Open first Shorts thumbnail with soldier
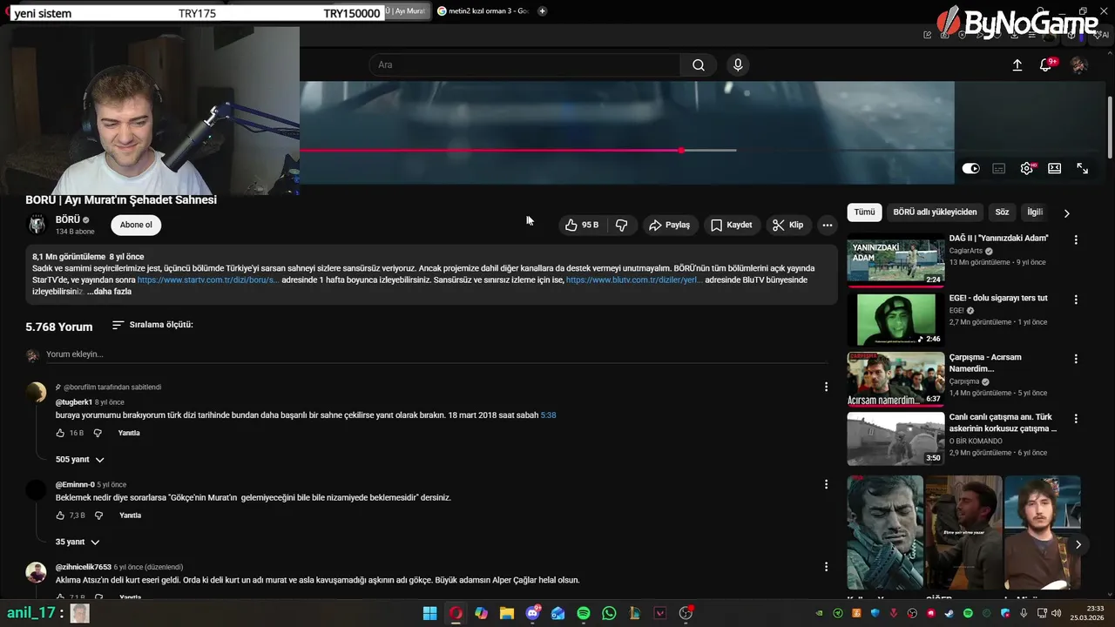The width and height of the screenshot is (1115, 627). [885, 532]
